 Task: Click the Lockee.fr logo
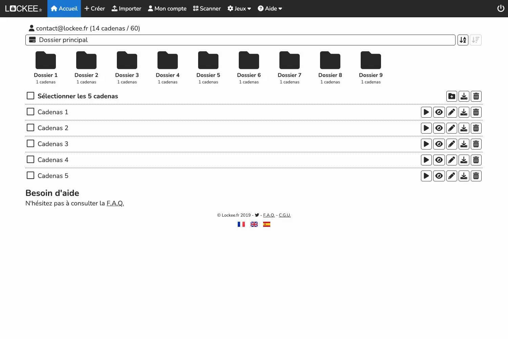point(24,8)
